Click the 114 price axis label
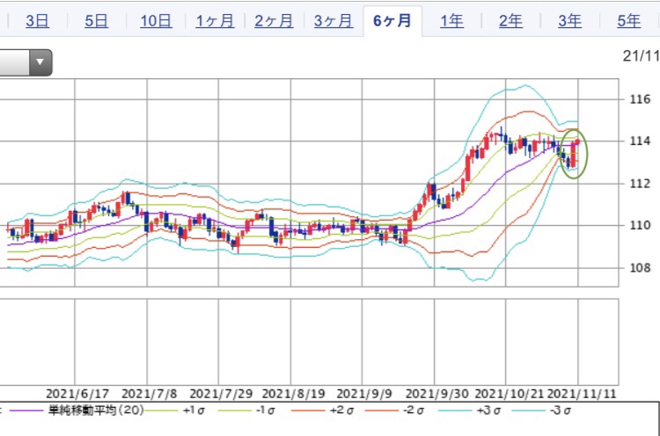The height and width of the screenshot is (436, 660). (640, 141)
